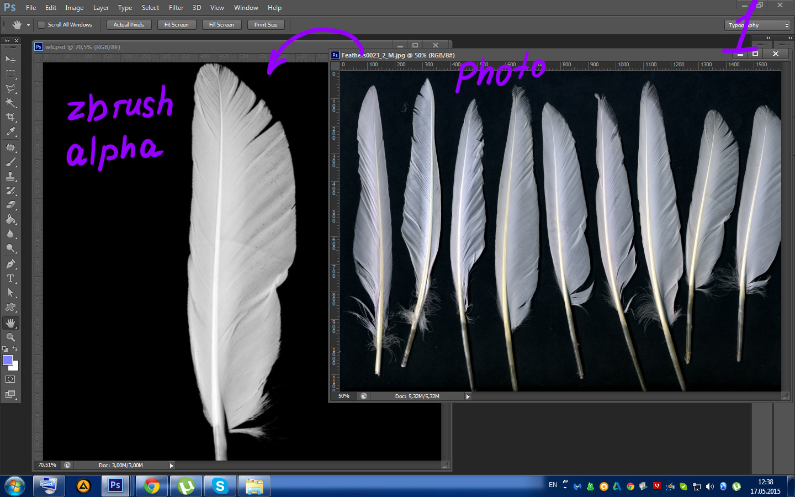Select the Move tool
Image resolution: width=795 pixels, height=497 pixels.
(10, 59)
